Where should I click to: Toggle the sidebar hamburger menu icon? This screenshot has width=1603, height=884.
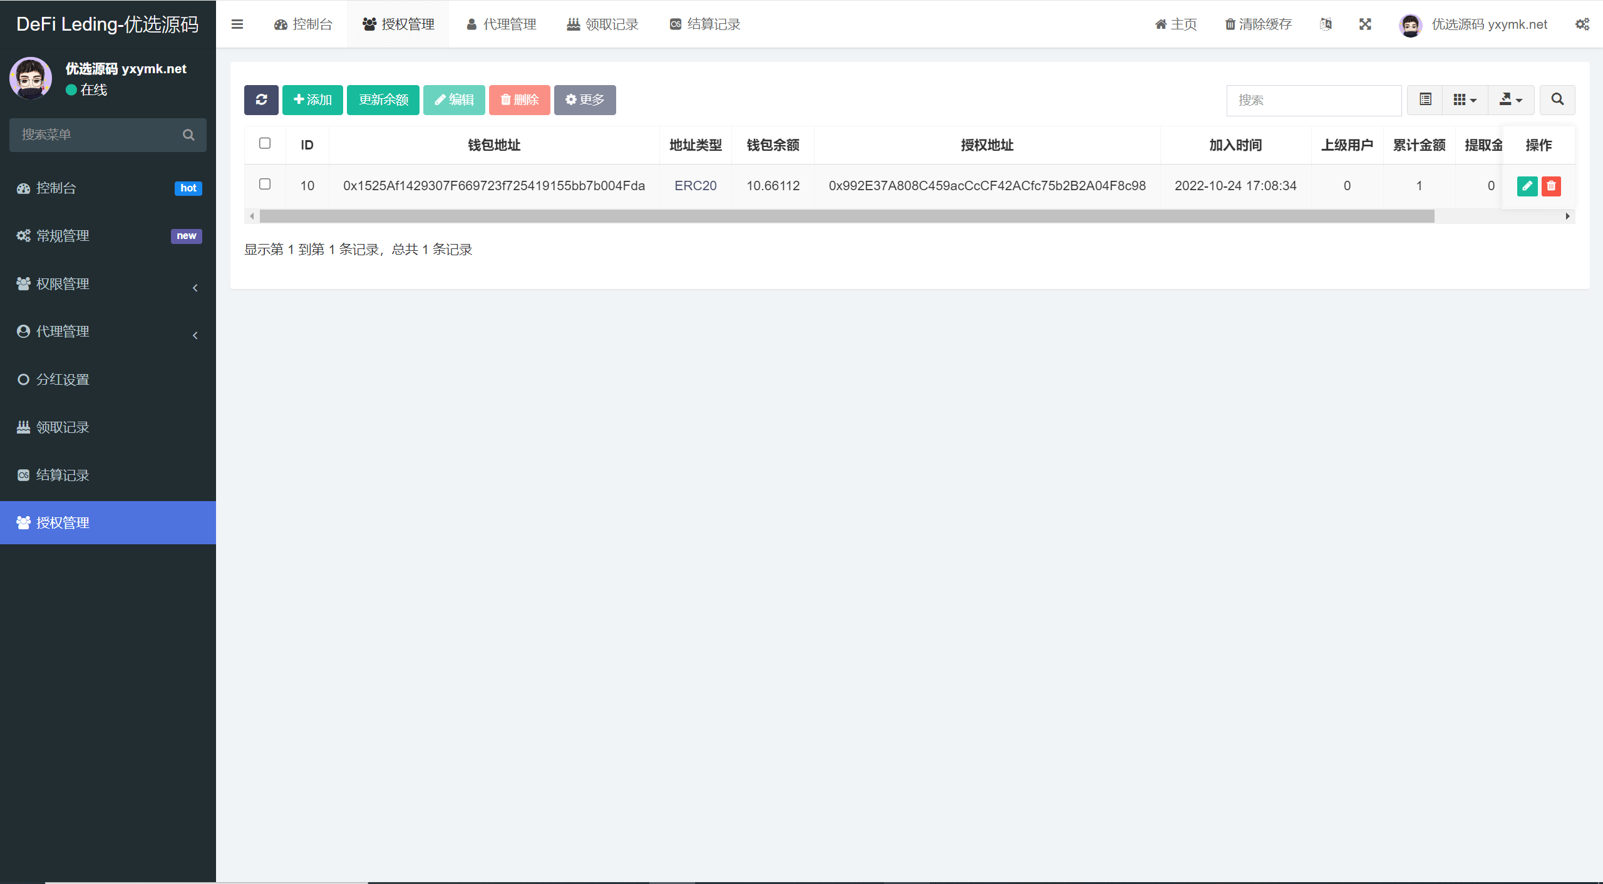pyautogui.click(x=237, y=24)
